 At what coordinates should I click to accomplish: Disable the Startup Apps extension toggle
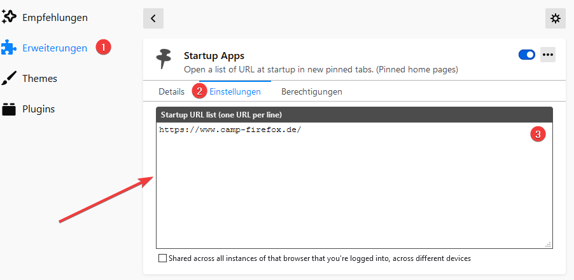click(527, 55)
